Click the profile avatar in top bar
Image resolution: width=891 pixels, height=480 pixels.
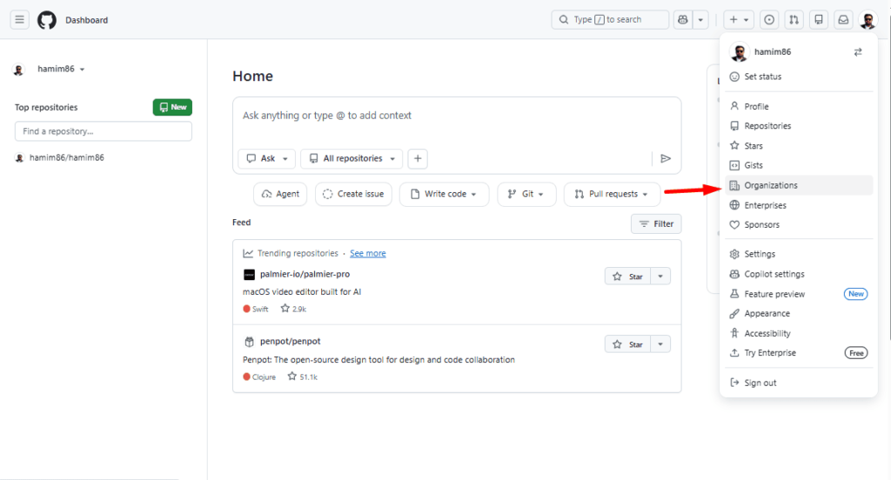tap(868, 21)
